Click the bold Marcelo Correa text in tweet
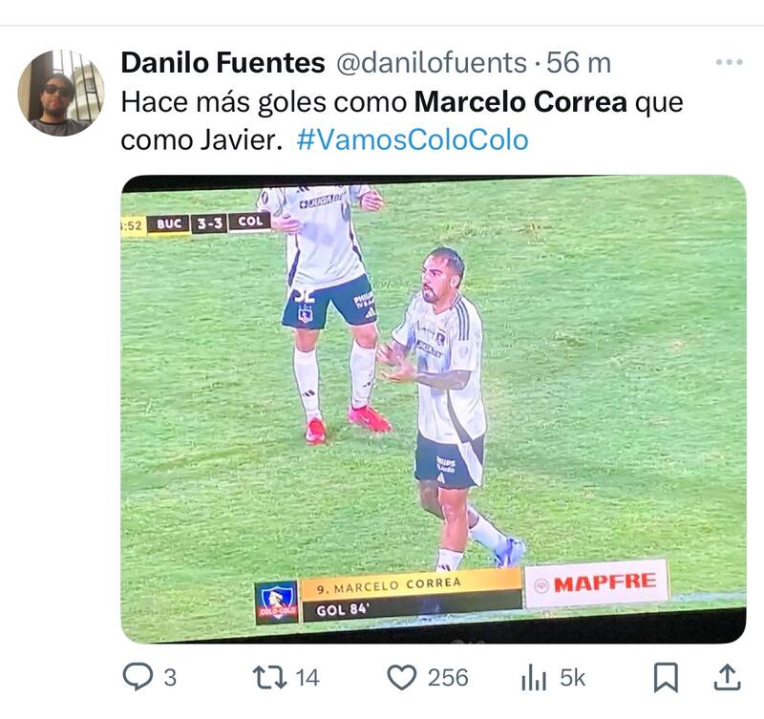The image size is (764, 719). 520,102
